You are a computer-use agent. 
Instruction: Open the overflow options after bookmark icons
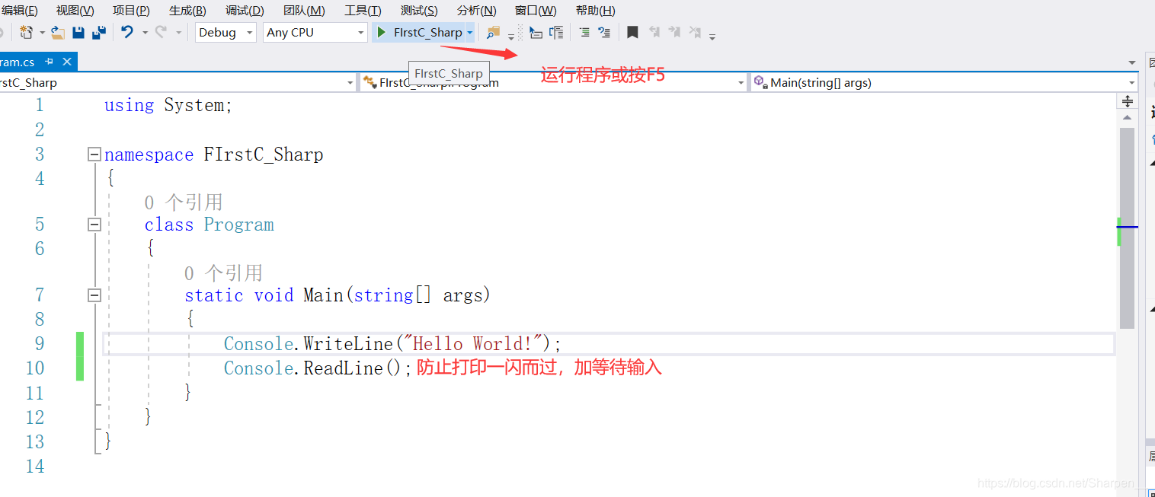[x=712, y=37]
